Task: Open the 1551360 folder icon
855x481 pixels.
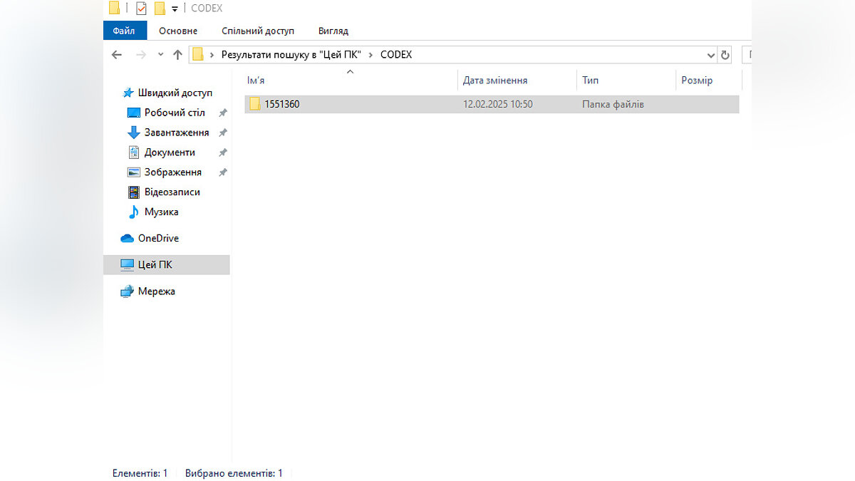Action: pos(254,104)
